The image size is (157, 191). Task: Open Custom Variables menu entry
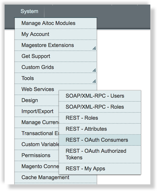click(x=37, y=144)
